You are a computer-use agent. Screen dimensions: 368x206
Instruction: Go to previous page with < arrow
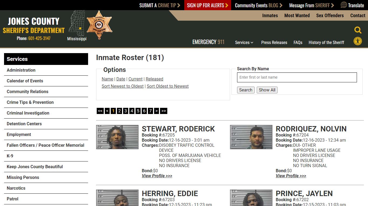[x=107, y=111]
